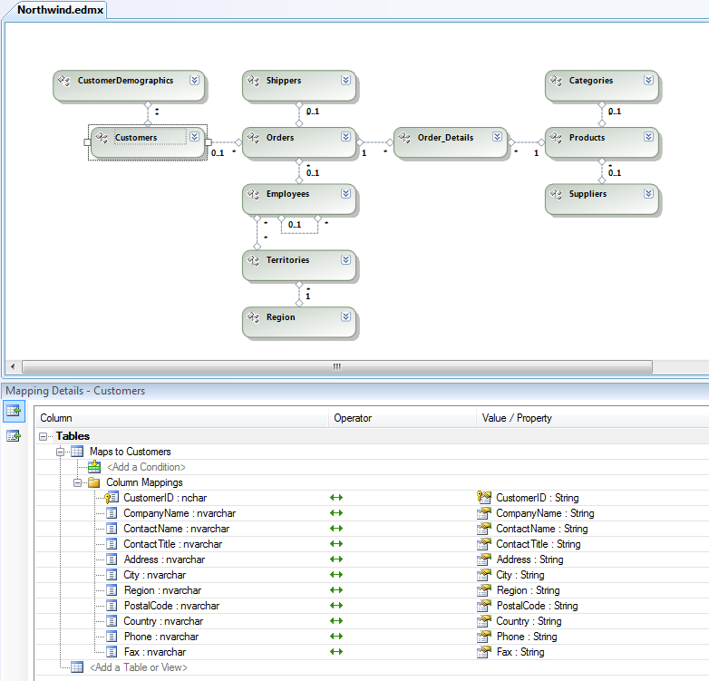This screenshot has height=681, width=709.
Task: Click the Mapping Details - Customers title bar
Action: point(355,391)
